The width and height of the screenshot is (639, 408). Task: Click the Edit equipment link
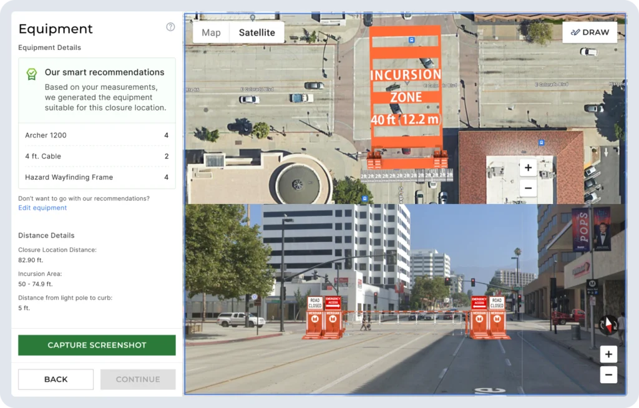pos(42,208)
